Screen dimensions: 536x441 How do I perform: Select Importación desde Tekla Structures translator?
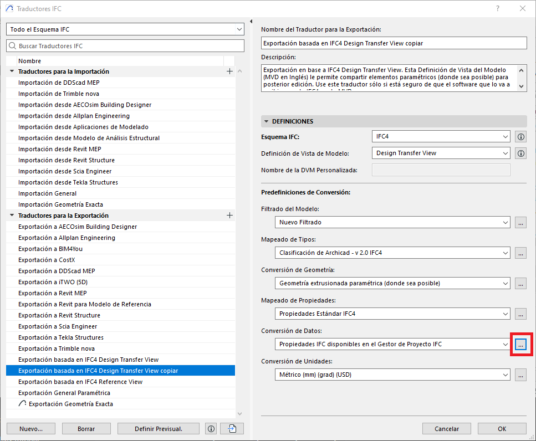click(x=68, y=182)
